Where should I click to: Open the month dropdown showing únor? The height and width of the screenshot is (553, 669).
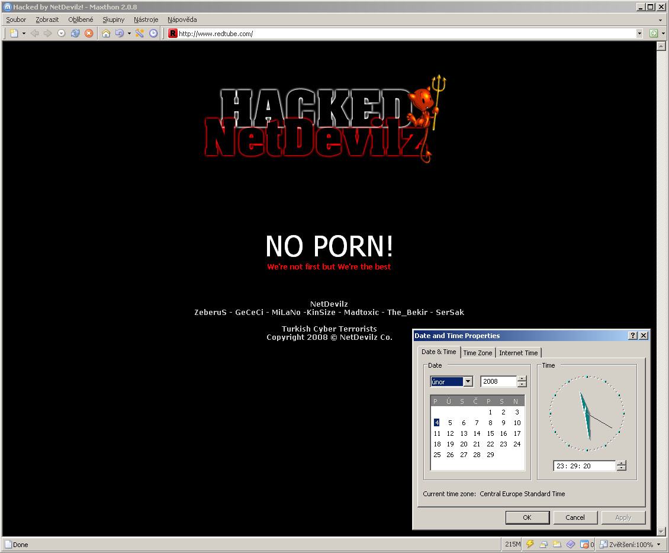[x=468, y=381]
